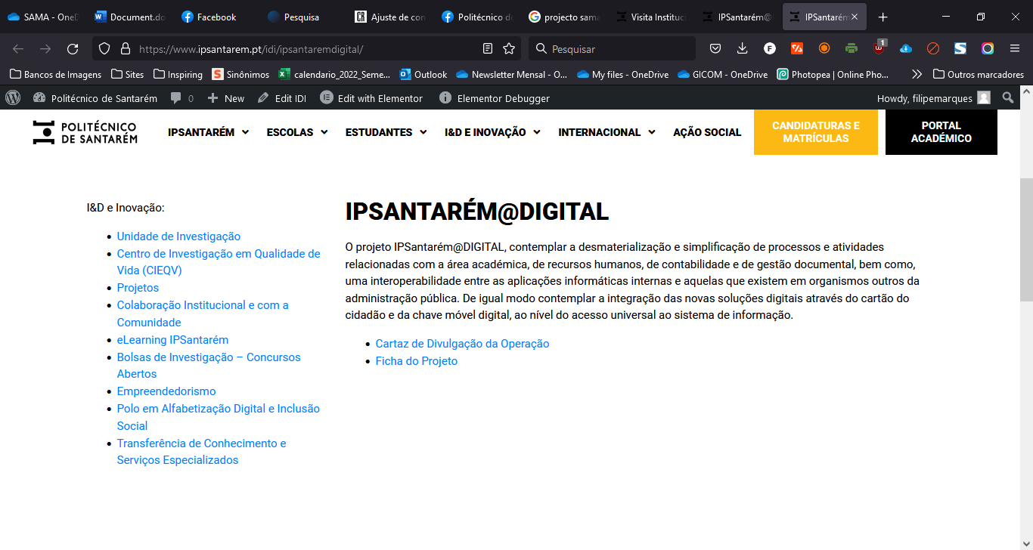Click the Candidaturas e Matrículas button
Image resolution: width=1033 pixels, height=550 pixels.
(x=816, y=132)
